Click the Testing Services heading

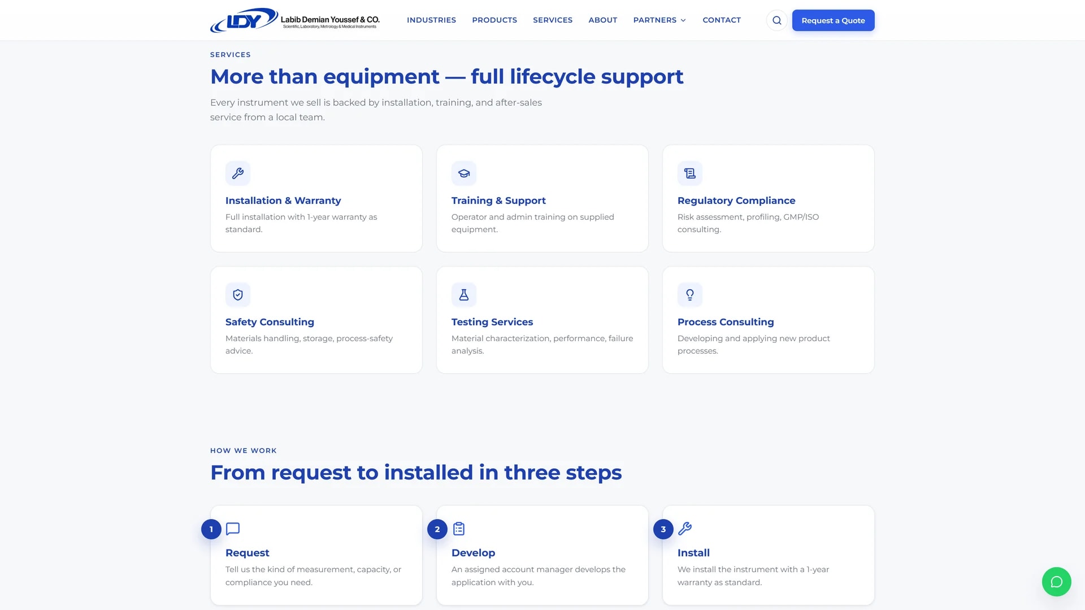[x=492, y=322]
